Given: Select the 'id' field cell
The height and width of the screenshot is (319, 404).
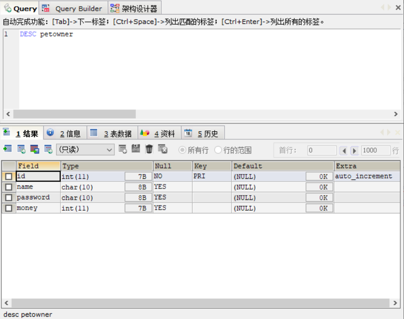Looking at the screenshot, I should 38,176.
